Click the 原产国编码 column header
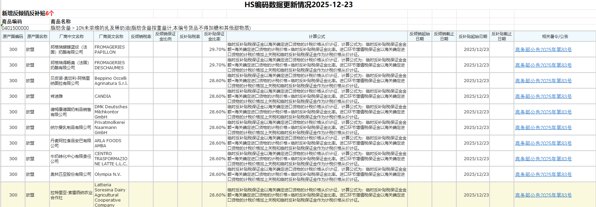This screenshot has height=207, width=596. 13,36
